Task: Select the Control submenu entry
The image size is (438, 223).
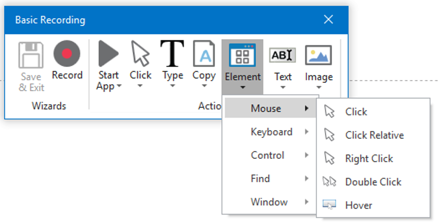Action: click(267, 155)
